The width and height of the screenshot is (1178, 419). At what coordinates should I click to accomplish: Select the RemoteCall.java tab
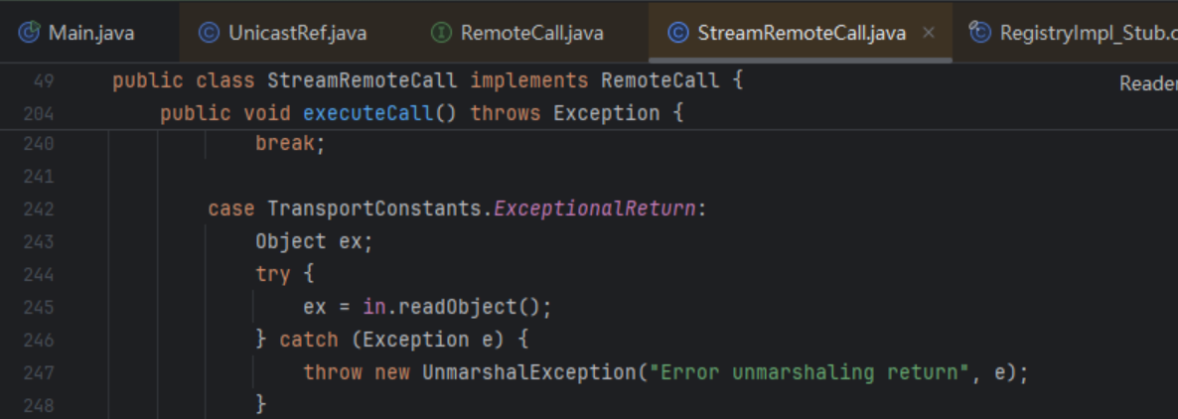(531, 33)
